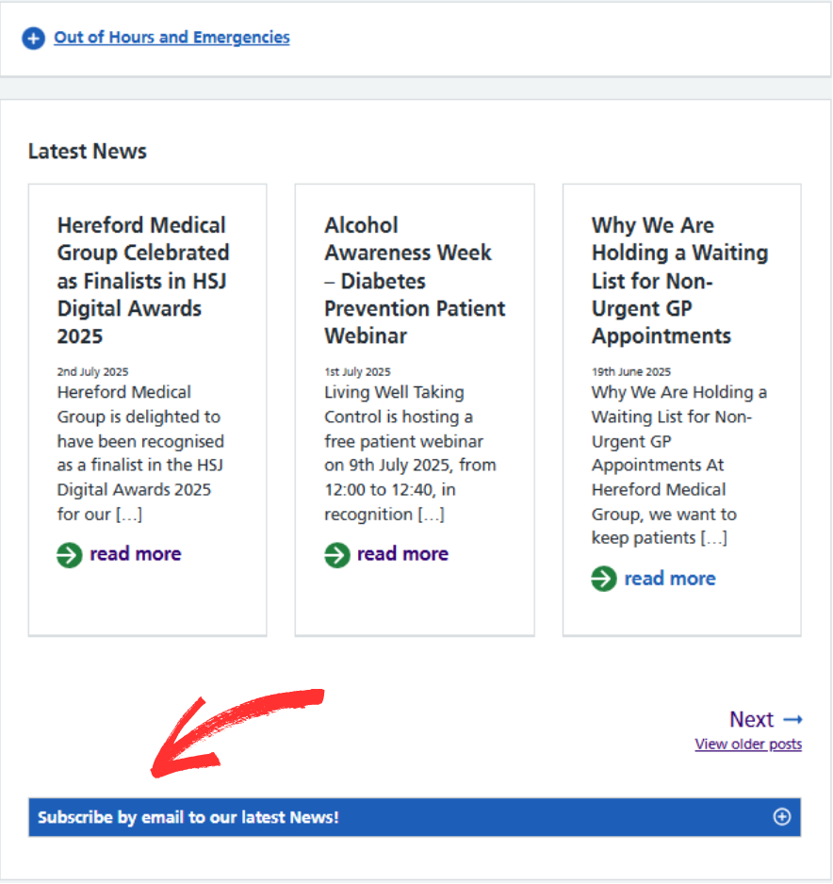Click green arrow icon in HSJ Awards card
The height and width of the screenshot is (884, 833).
coord(70,555)
